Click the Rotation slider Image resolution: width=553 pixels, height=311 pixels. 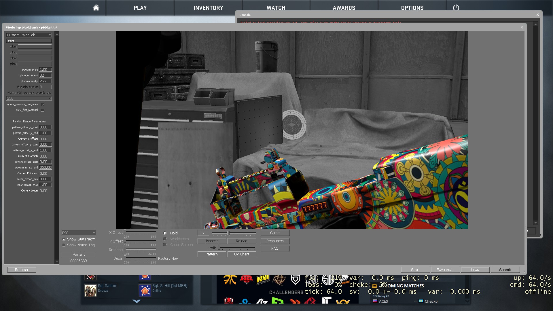(140, 249)
